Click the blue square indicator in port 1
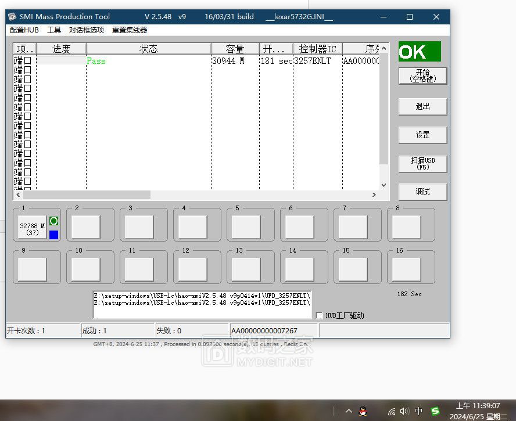The width and height of the screenshot is (516, 421). pos(53,235)
